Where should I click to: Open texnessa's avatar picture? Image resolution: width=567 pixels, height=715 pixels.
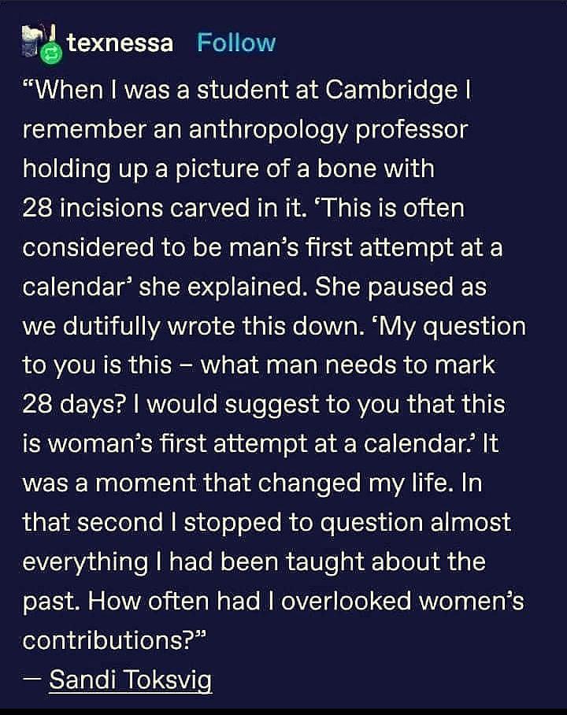(x=35, y=39)
